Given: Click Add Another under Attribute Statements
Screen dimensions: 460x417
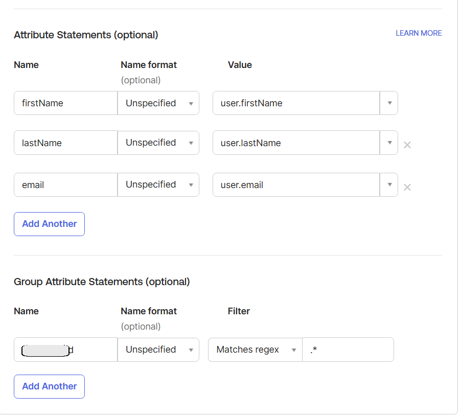Looking at the screenshot, I should [49, 224].
